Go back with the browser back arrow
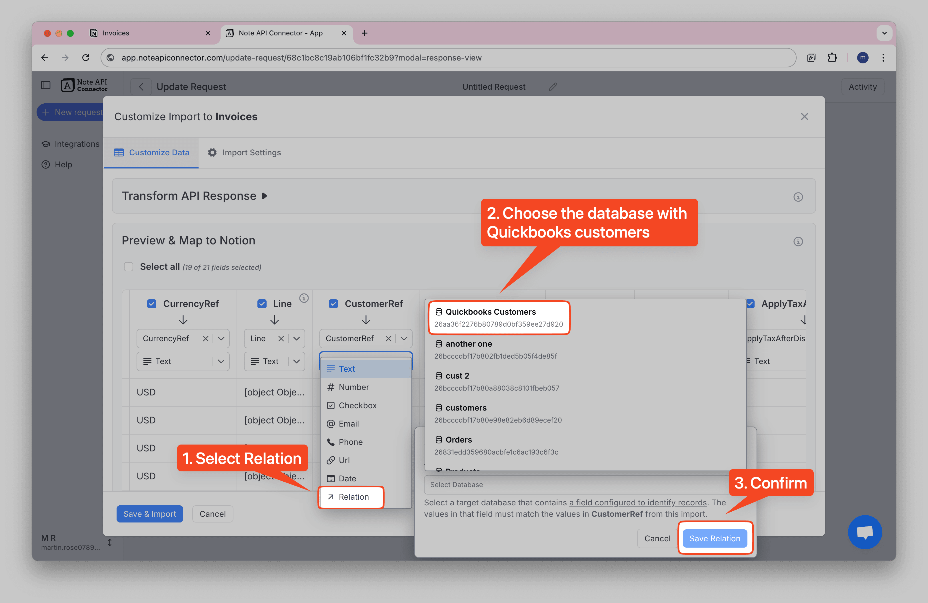Viewport: 928px width, 603px height. (x=45, y=58)
